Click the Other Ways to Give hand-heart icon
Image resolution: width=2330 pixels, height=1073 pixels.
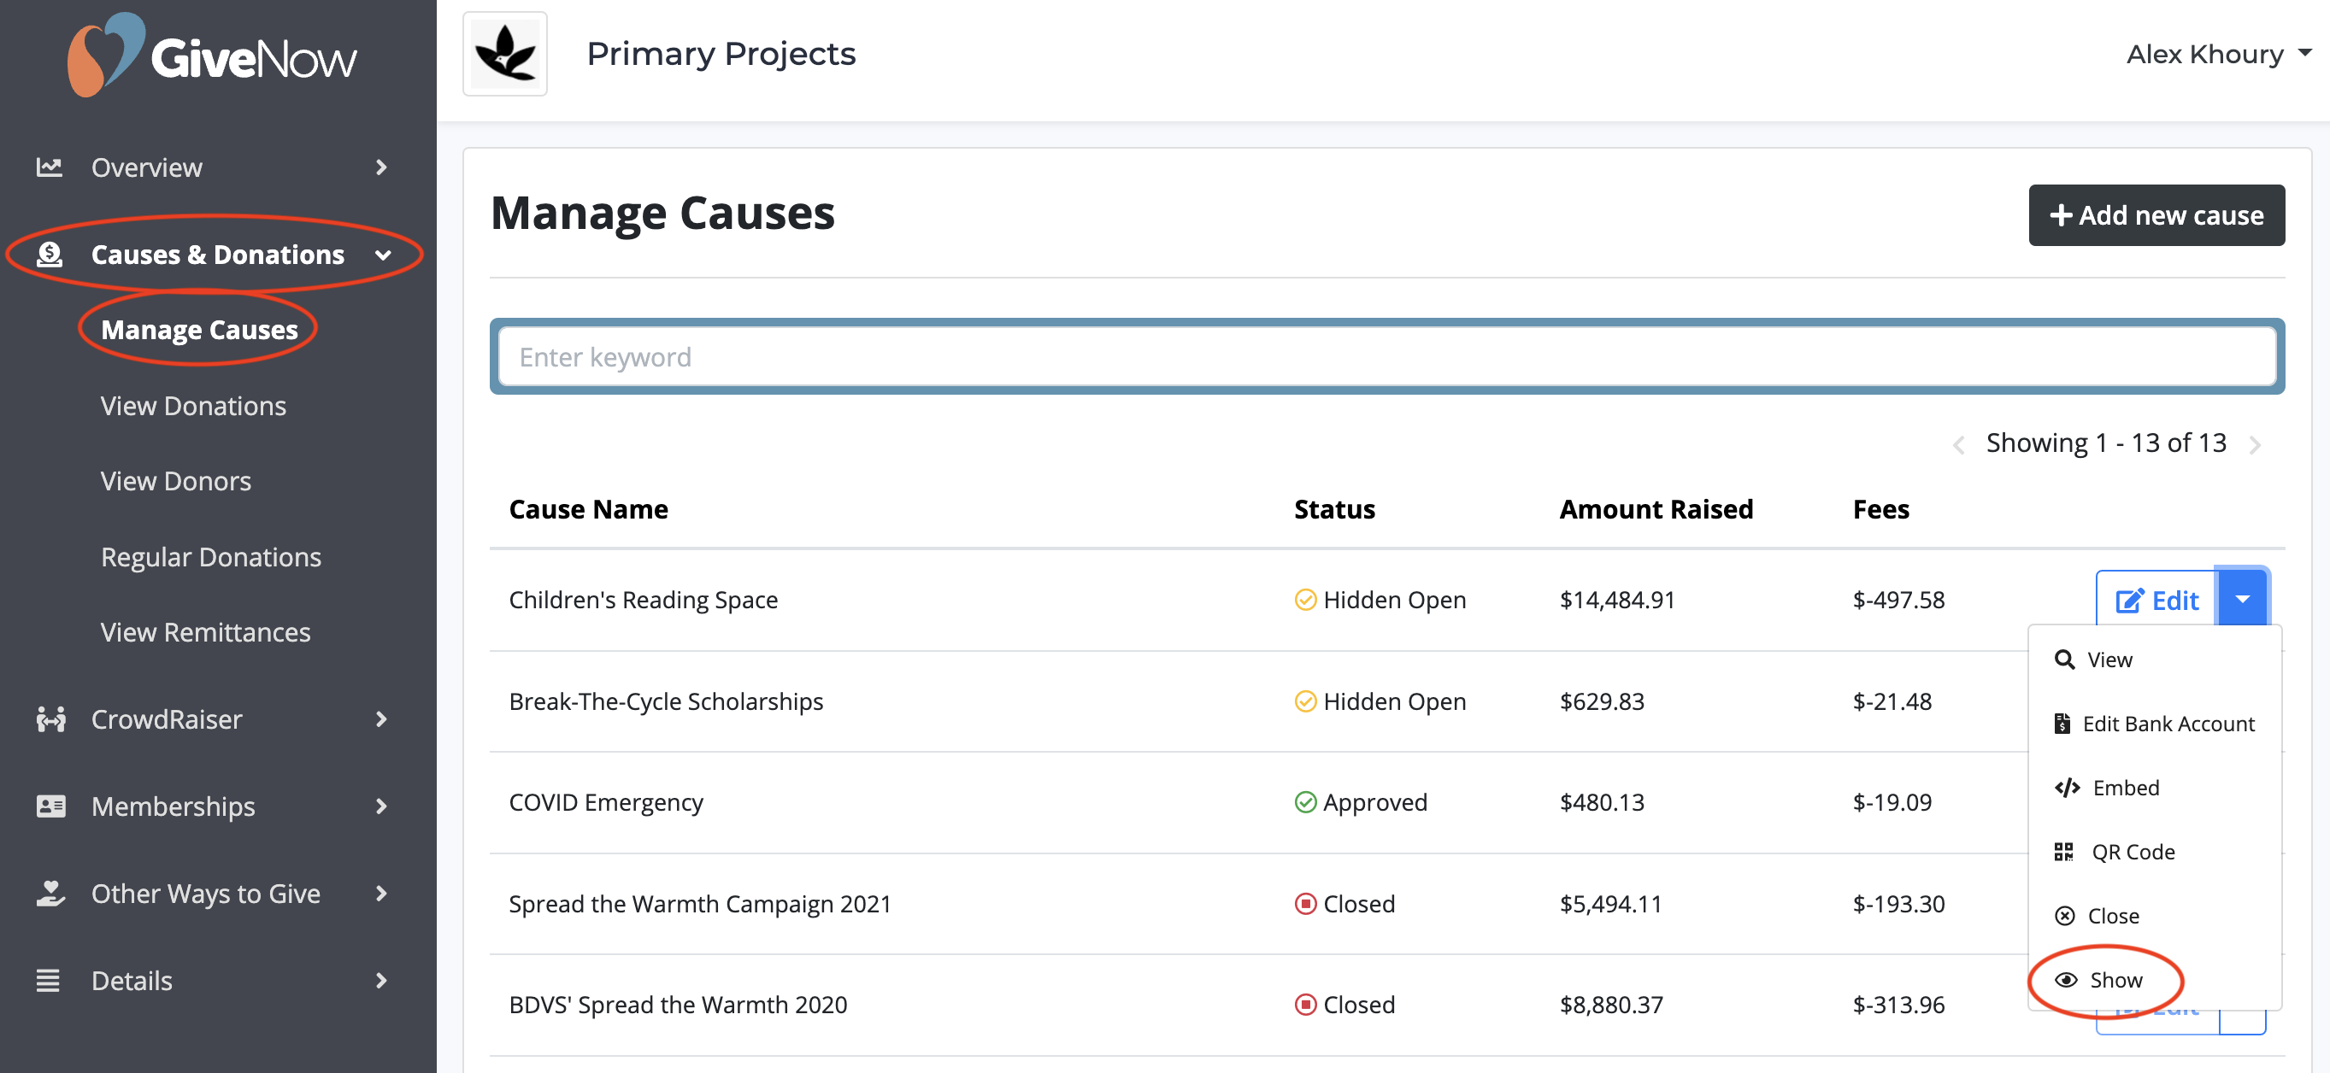[x=50, y=893]
